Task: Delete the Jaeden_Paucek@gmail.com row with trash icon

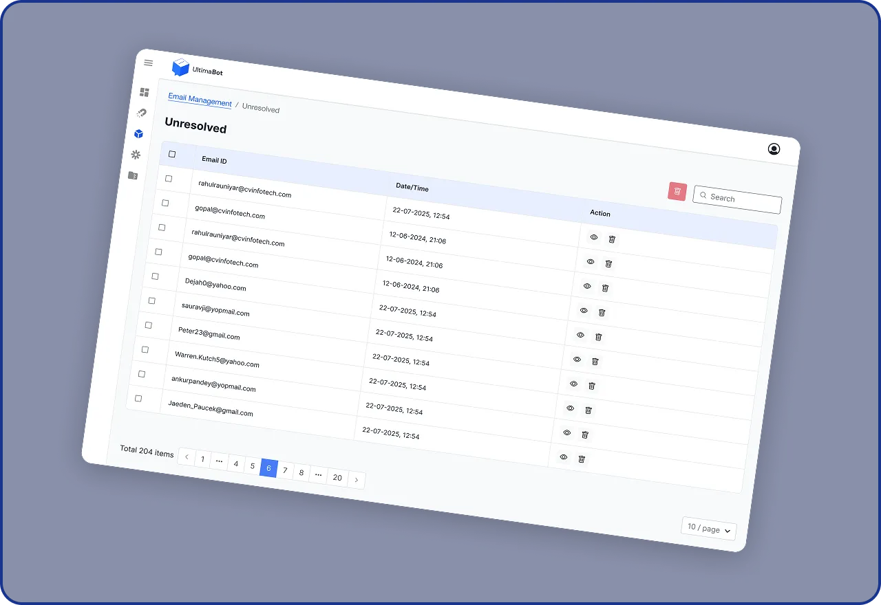Action: [582, 459]
